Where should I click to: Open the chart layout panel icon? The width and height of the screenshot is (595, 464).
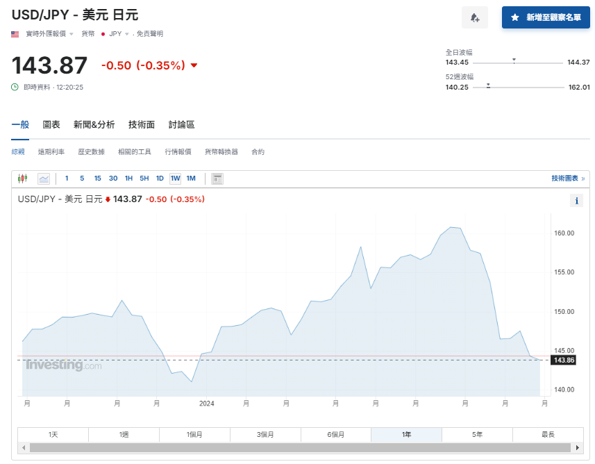pyautogui.click(x=216, y=179)
